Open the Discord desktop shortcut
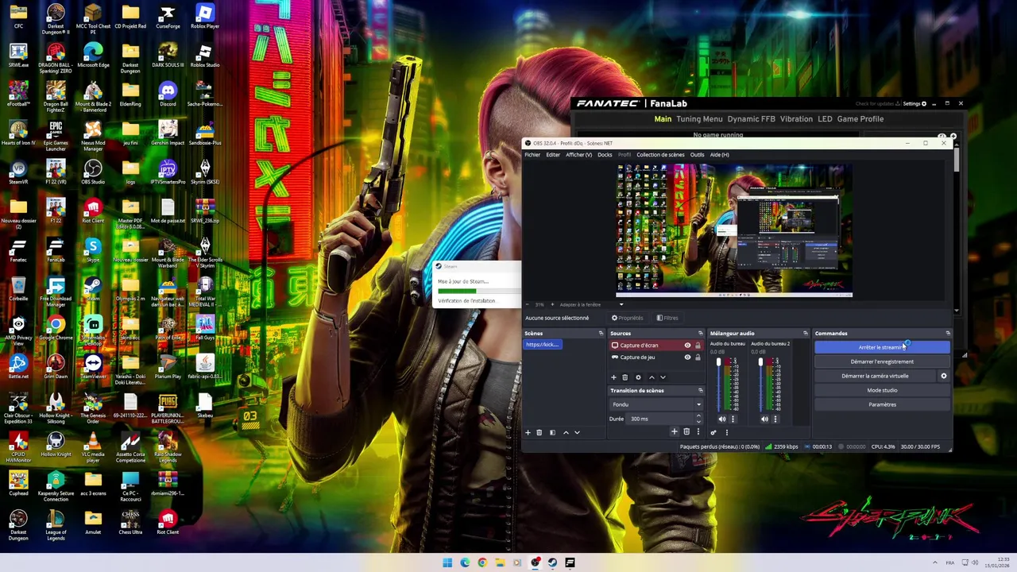 [x=168, y=94]
